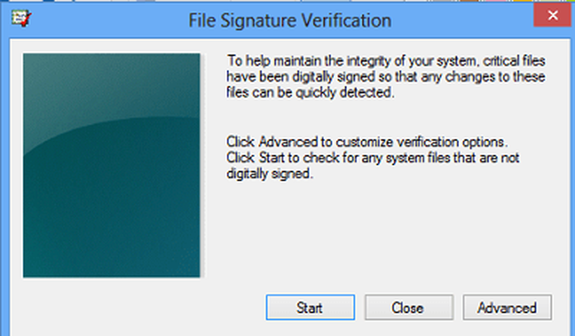Start checking for unsigned system files
This screenshot has width=575, height=336.
click(310, 308)
